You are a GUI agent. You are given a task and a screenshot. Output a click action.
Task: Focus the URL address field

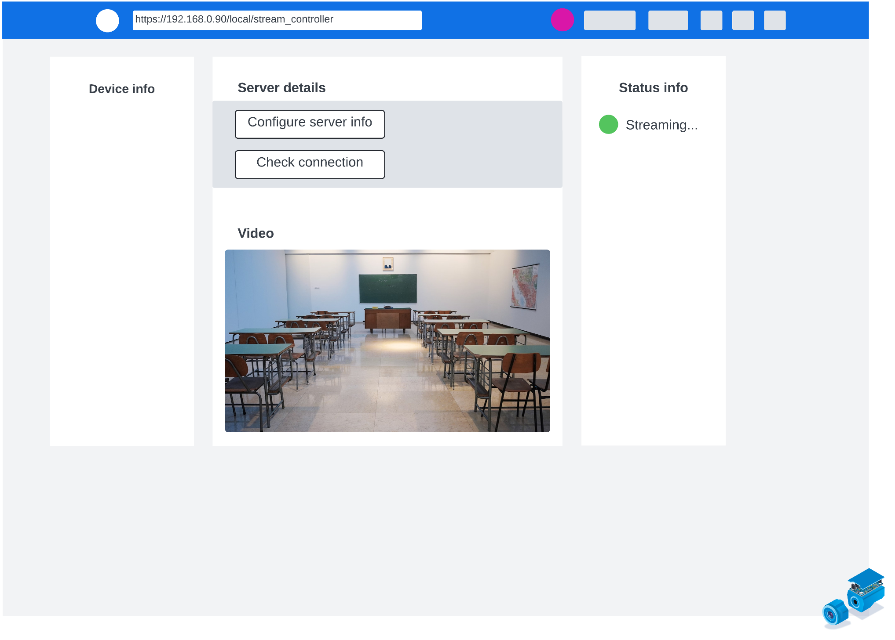click(x=277, y=20)
